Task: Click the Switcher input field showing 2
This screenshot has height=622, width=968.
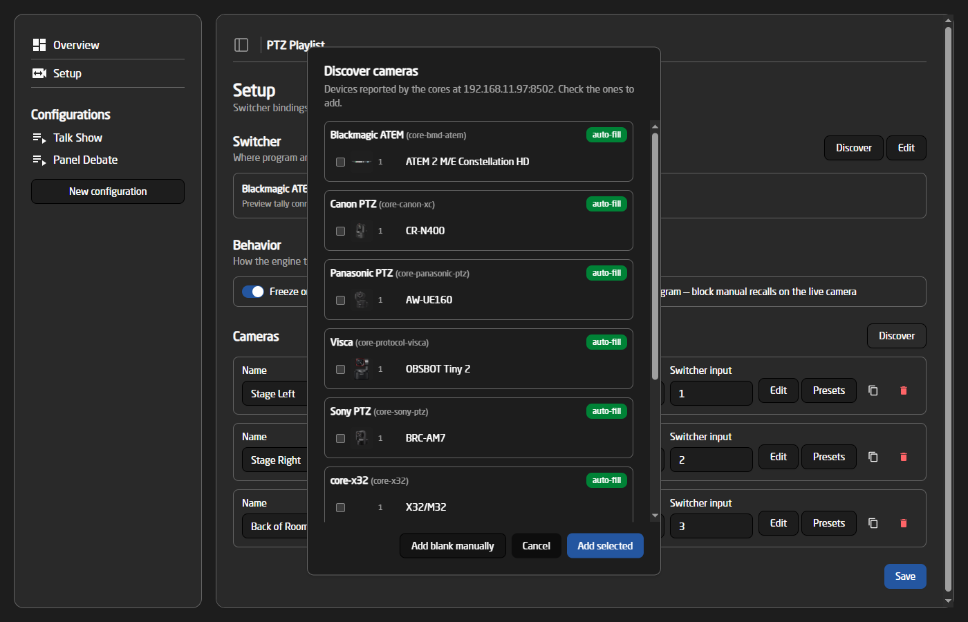Action: (711, 460)
